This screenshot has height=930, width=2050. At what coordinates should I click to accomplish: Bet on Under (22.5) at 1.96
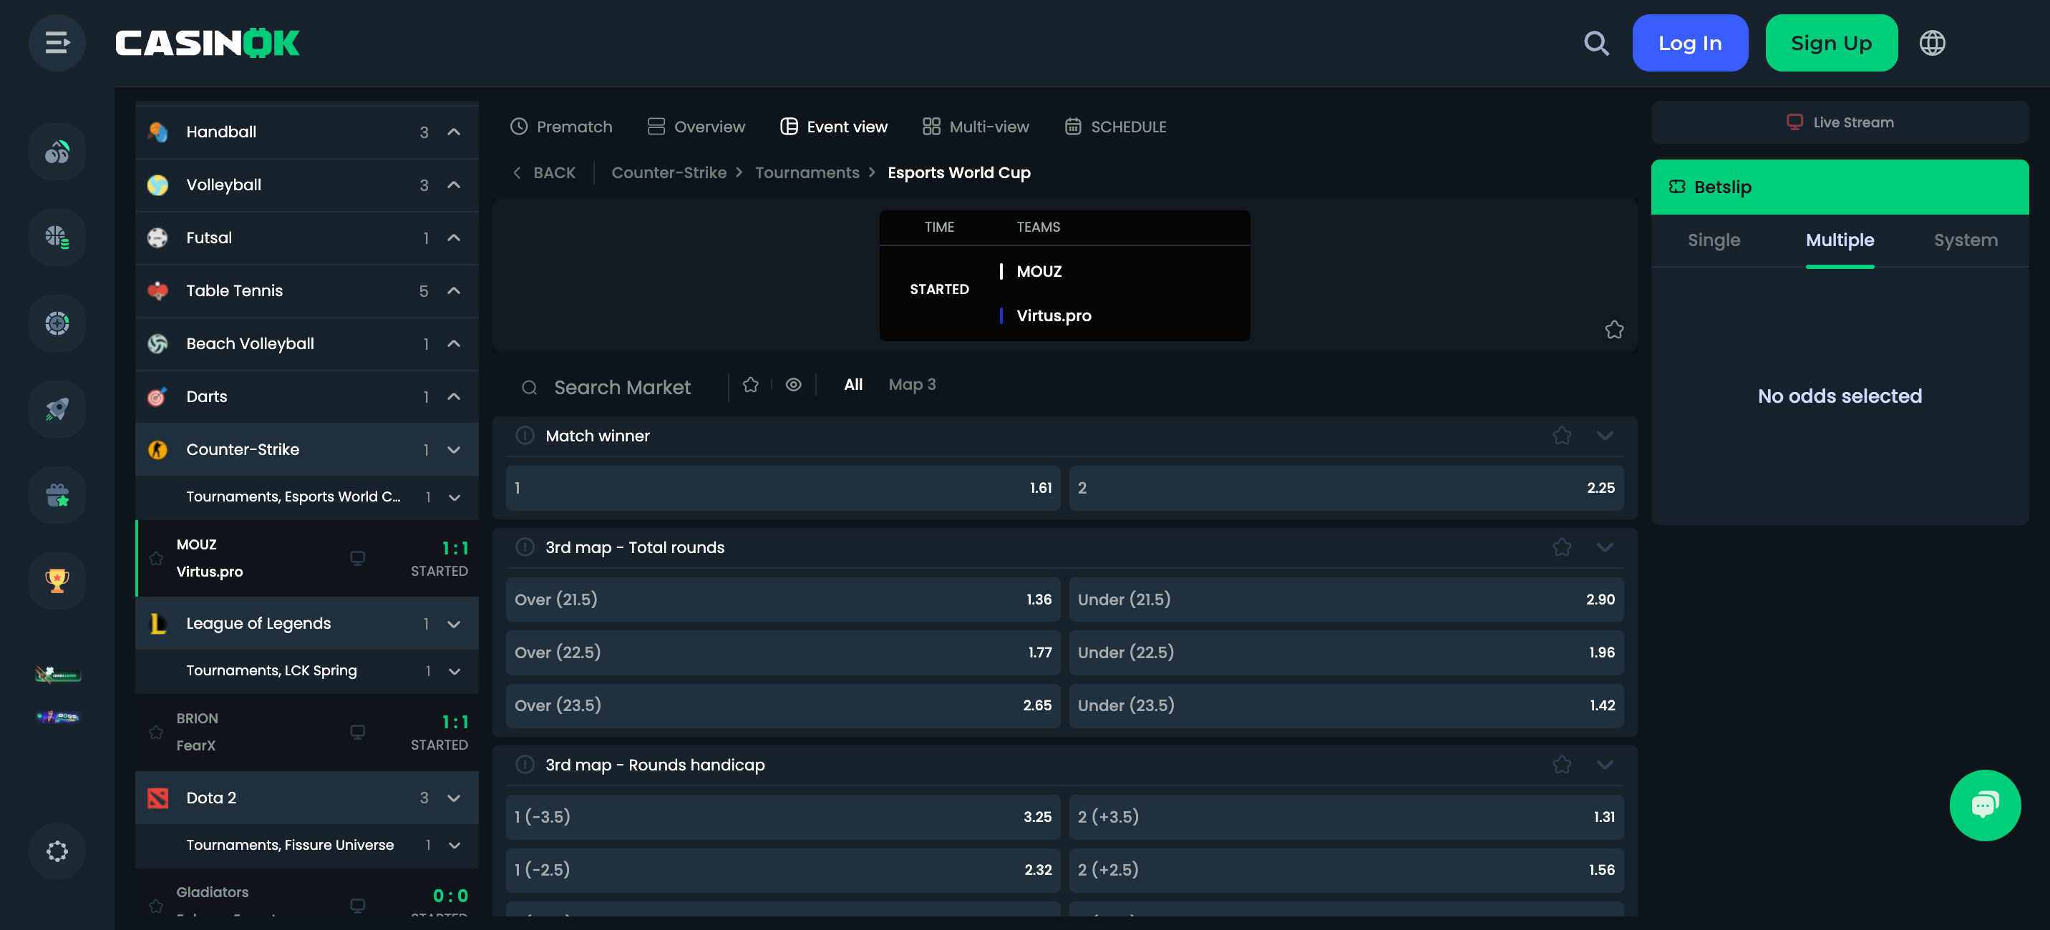click(1346, 653)
